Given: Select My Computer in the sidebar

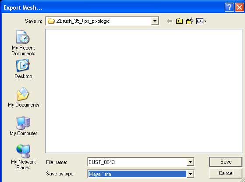Looking at the screenshot, I should (x=23, y=126).
